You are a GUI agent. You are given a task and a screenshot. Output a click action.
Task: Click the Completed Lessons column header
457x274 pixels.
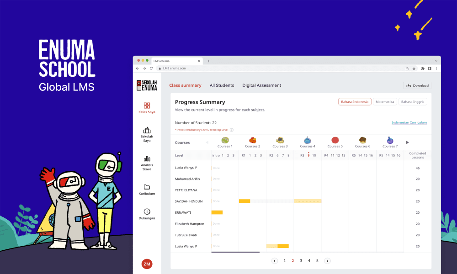(x=418, y=155)
